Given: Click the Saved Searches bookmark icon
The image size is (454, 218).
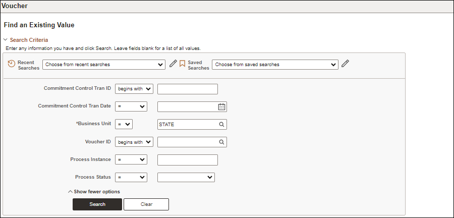Looking at the screenshot, I should (x=182, y=64).
